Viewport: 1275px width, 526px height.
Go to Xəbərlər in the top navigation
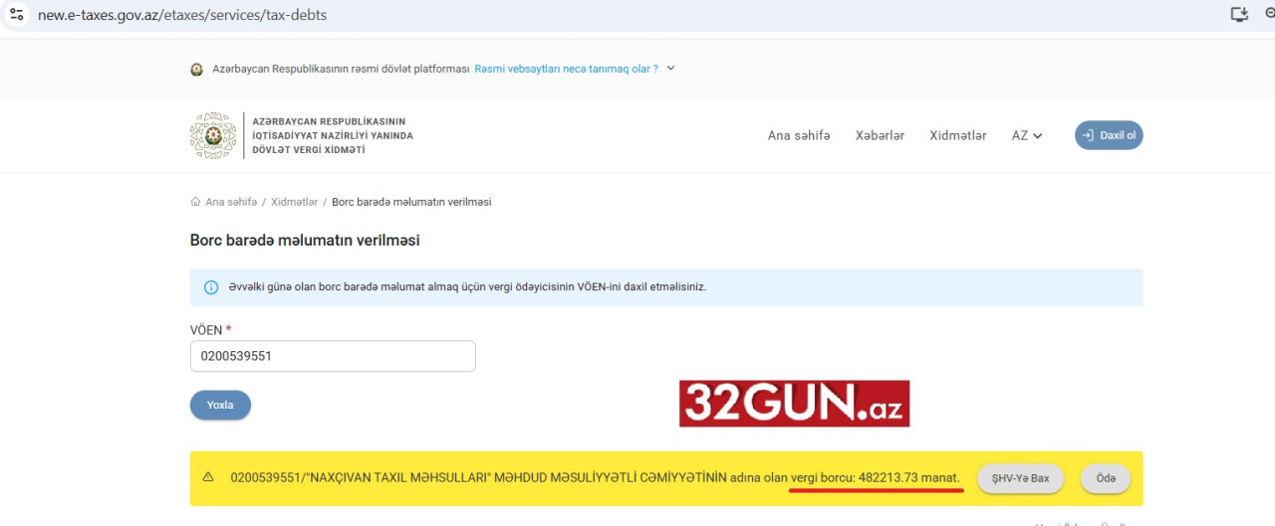[x=880, y=136]
